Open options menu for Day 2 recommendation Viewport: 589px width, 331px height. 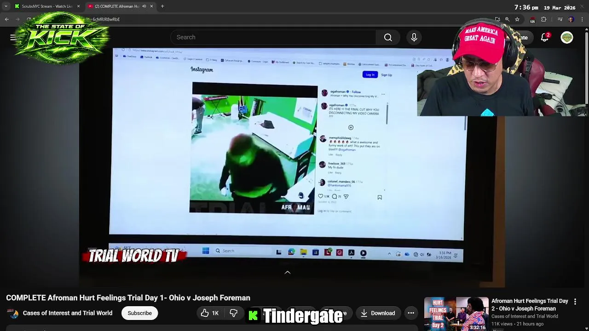(575, 302)
